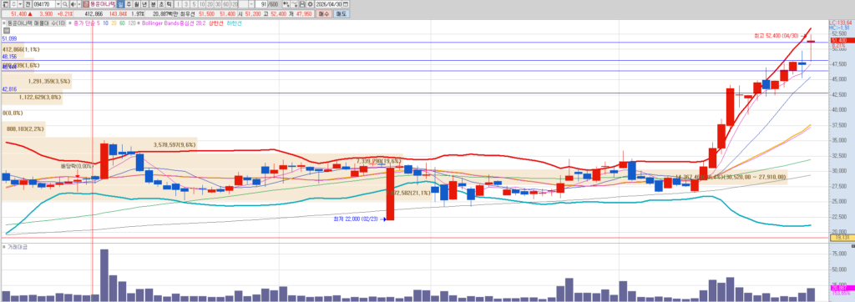The width and height of the screenshot is (855, 302).
Task: Click the 1,291,359(3.5%) volume profile label
Action: point(49,81)
